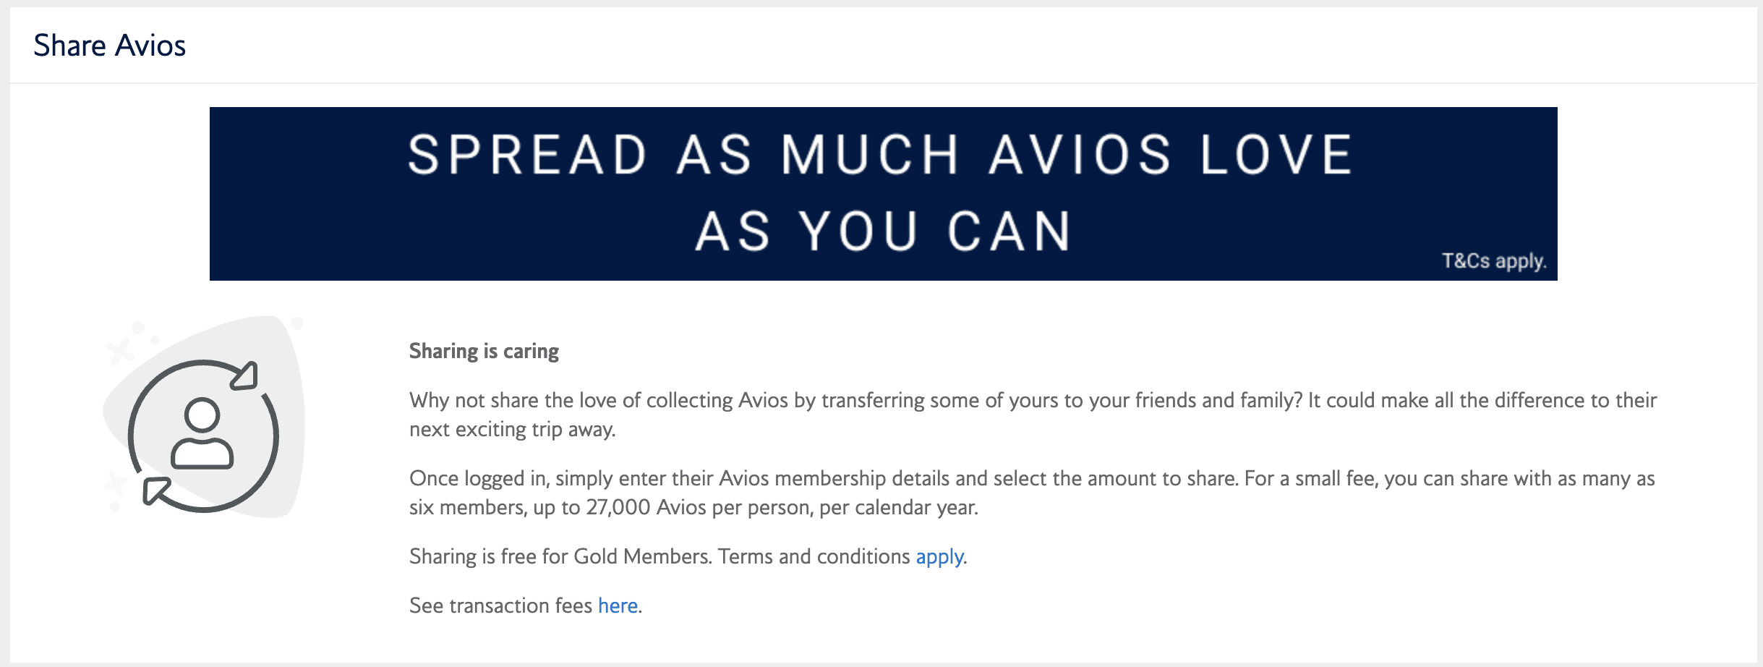
Task: Click the plus sparkle beside the lower arrow
Action: [x=115, y=483]
